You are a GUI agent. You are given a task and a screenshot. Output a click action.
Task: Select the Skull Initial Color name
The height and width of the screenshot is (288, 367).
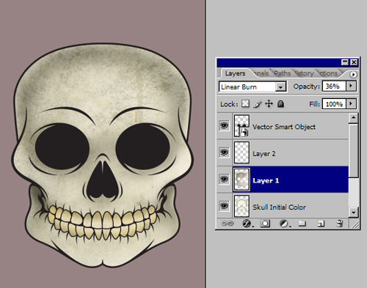[x=279, y=207]
